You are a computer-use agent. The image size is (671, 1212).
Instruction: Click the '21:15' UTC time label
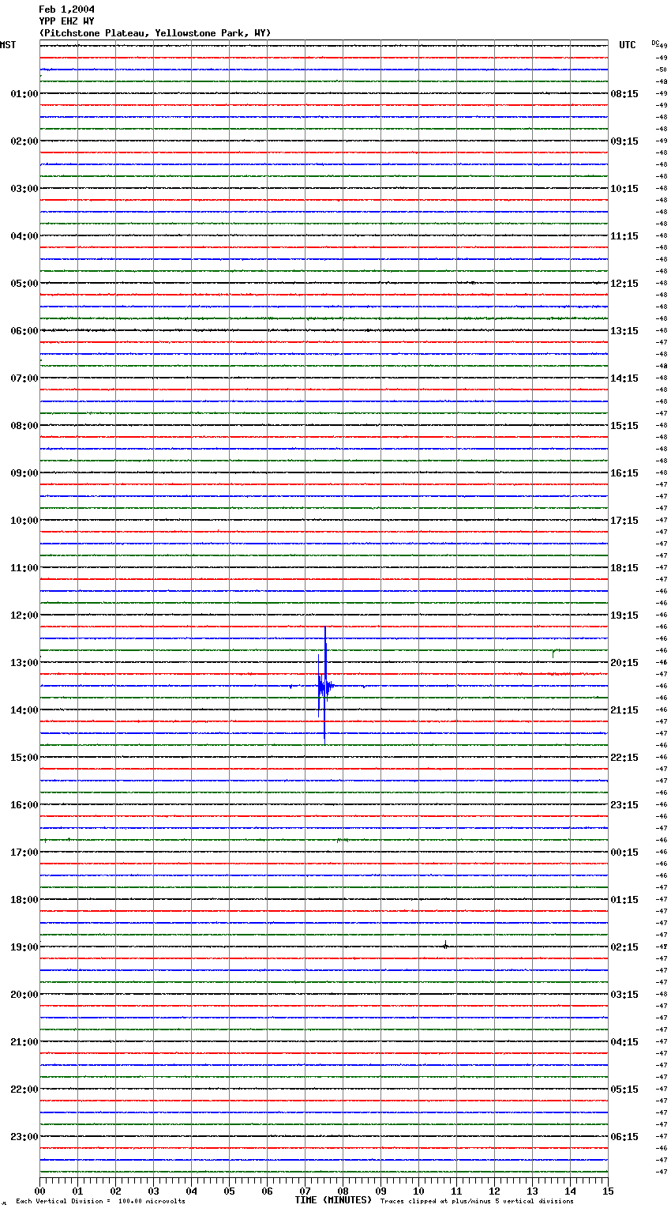(x=624, y=710)
